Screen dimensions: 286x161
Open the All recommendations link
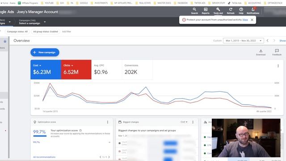44,157
